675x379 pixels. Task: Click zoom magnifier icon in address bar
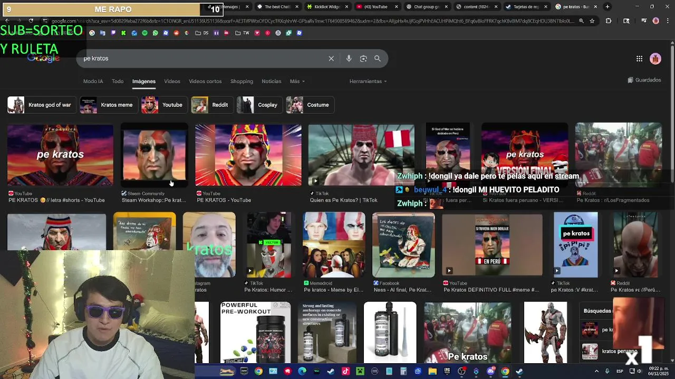[581, 21]
